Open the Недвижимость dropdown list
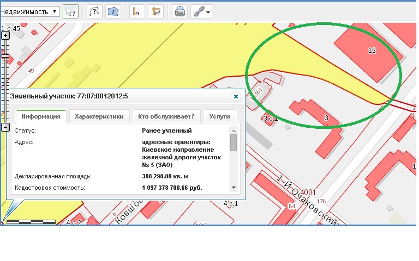This screenshot has width=419, height=261. click(30, 11)
